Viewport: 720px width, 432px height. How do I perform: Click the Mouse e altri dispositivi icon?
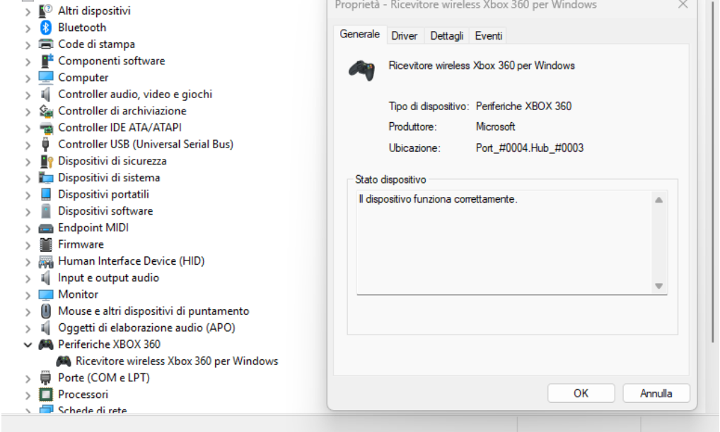46,311
